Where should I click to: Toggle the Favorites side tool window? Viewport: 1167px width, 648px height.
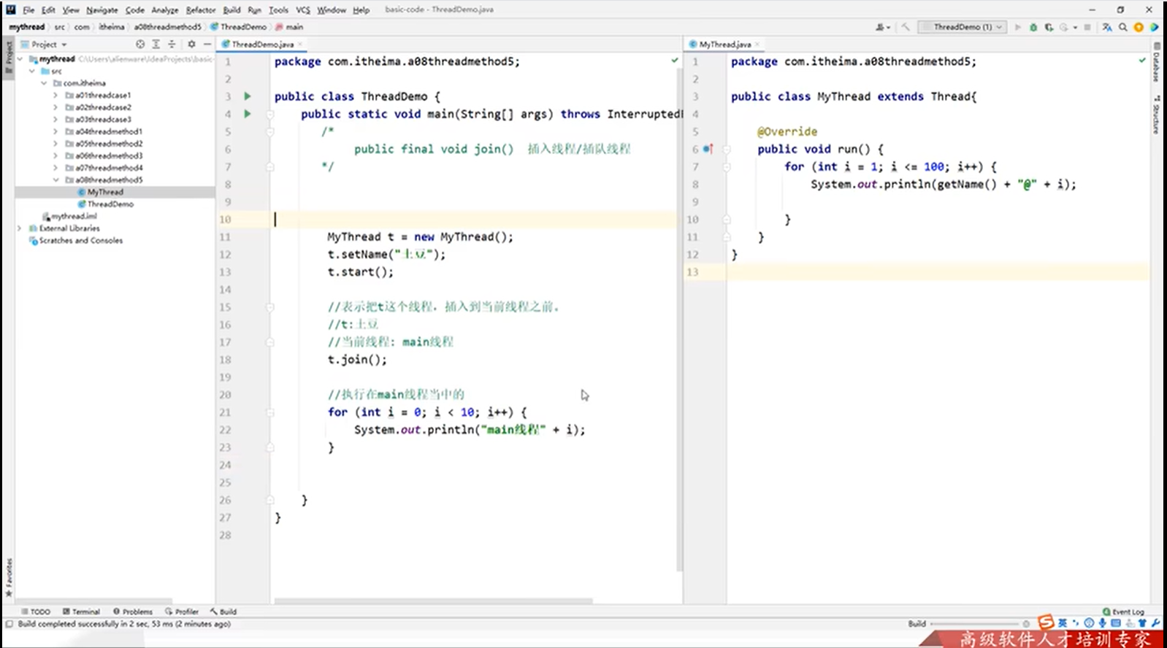pyautogui.click(x=9, y=578)
